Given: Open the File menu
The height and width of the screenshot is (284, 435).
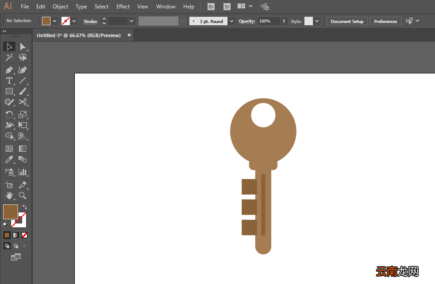Looking at the screenshot, I should click(25, 6).
